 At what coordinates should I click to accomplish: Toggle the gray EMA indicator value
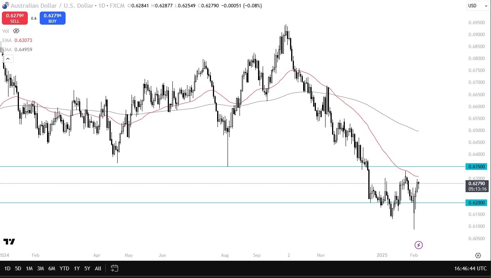click(23, 49)
